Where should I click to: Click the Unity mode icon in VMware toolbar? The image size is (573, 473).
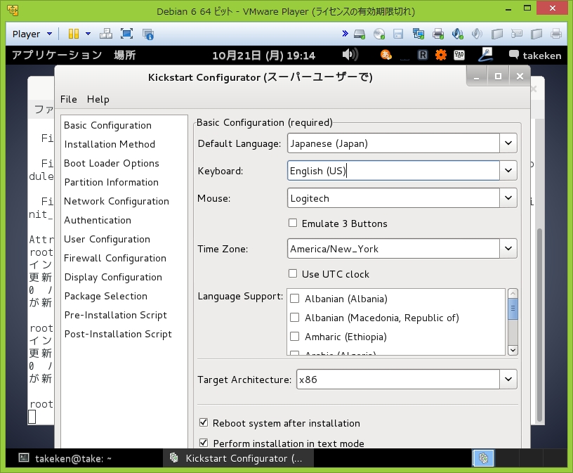[148, 34]
